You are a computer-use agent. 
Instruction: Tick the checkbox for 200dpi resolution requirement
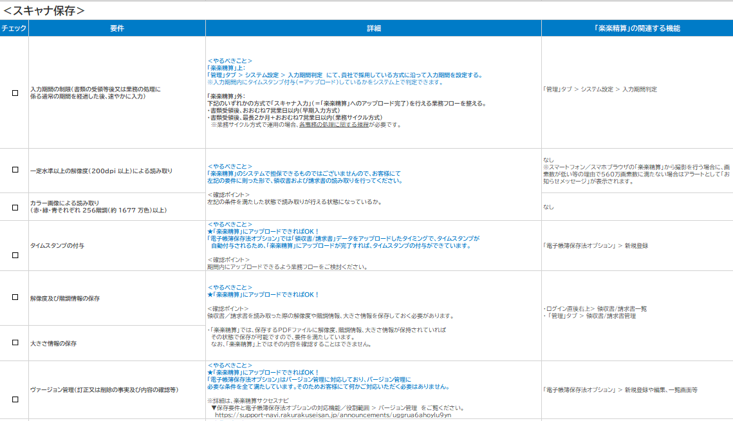point(15,170)
